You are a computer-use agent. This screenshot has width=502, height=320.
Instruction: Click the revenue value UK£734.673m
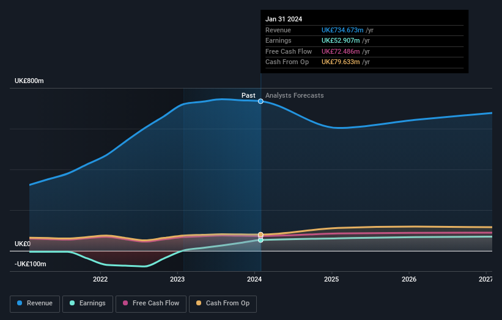tap(342, 30)
